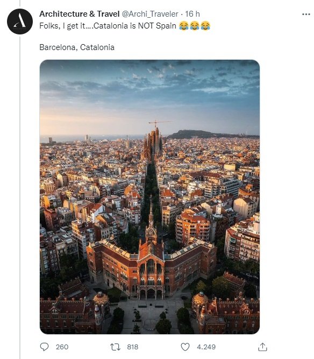The image size is (314, 359).
Task: Click the 818 retweets count
Action: point(133,347)
